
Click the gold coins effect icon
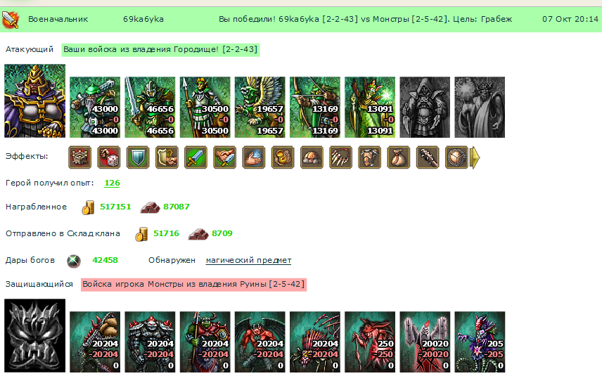coord(283,157)
